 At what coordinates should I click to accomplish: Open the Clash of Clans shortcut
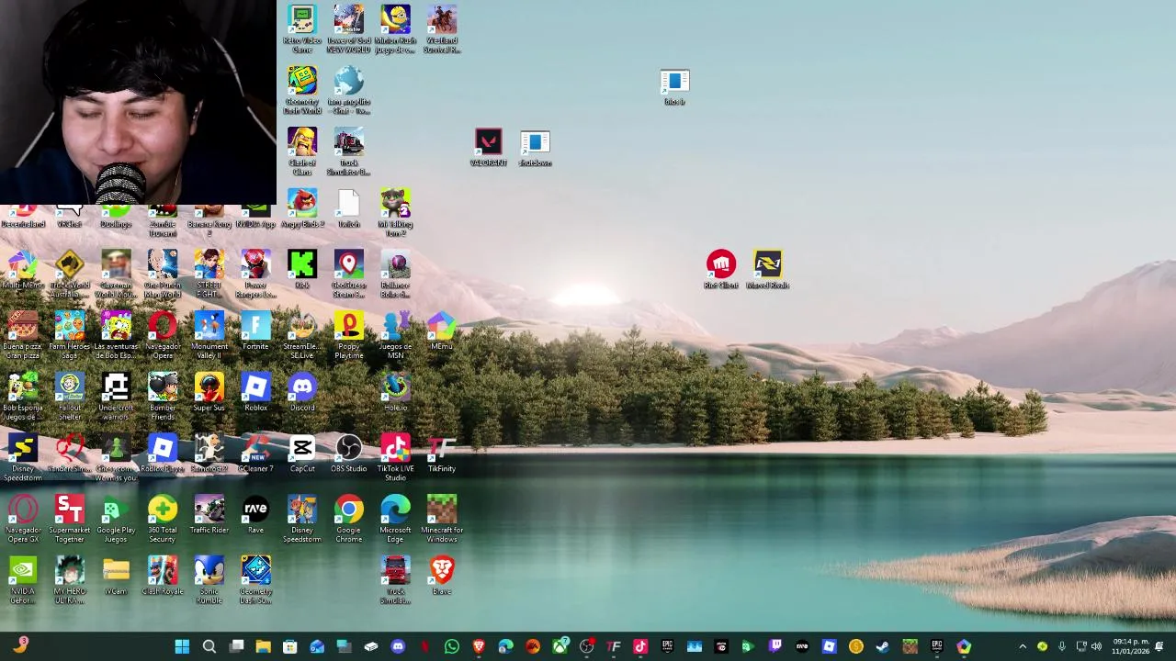click(x=302, y=151)
